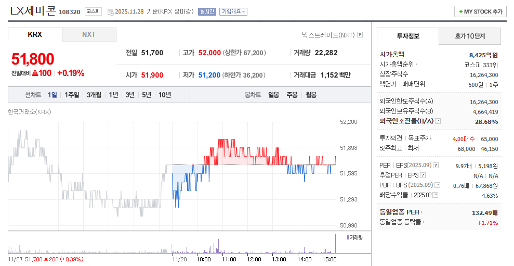Click the MY STOCK 추가 button

pos(480,11)
